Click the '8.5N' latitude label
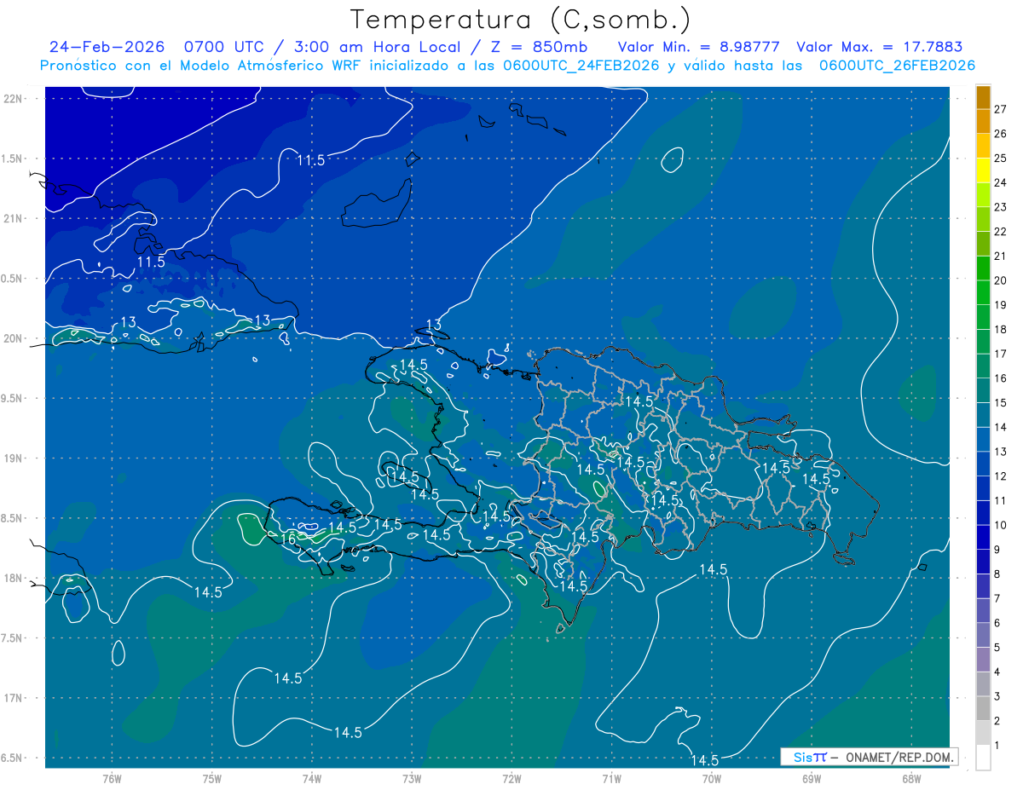 pyautogui.click(x=13, y=518)
